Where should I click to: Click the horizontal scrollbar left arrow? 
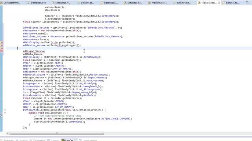click(7, 133)
